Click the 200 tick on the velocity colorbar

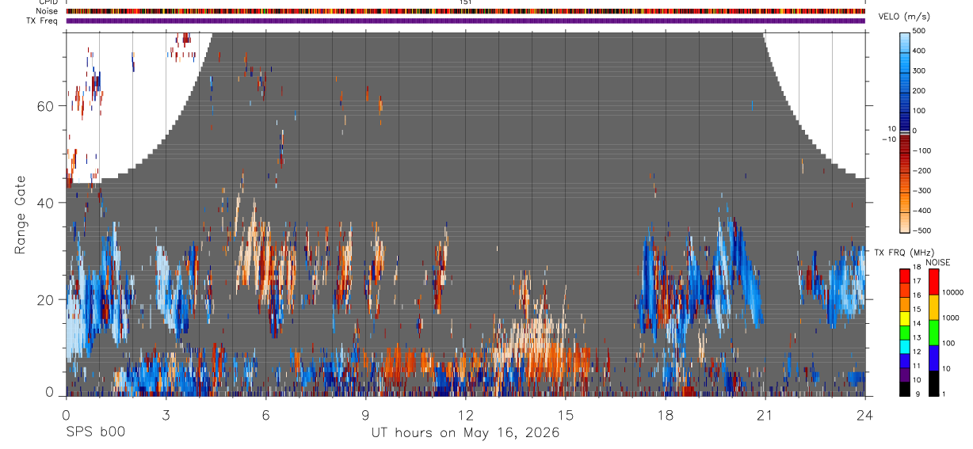click(920, 91)
